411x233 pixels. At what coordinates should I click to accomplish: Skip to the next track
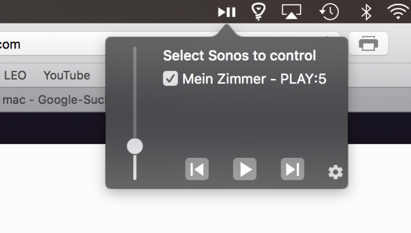pyautogui.click(x=292, y=169)
